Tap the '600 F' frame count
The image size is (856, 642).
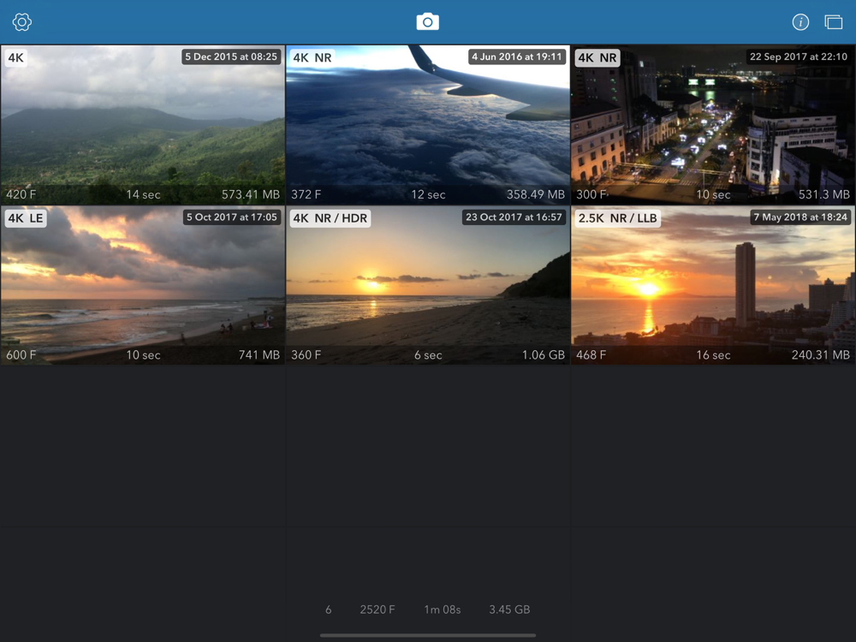pyautogui.click(x=21, y=355)
